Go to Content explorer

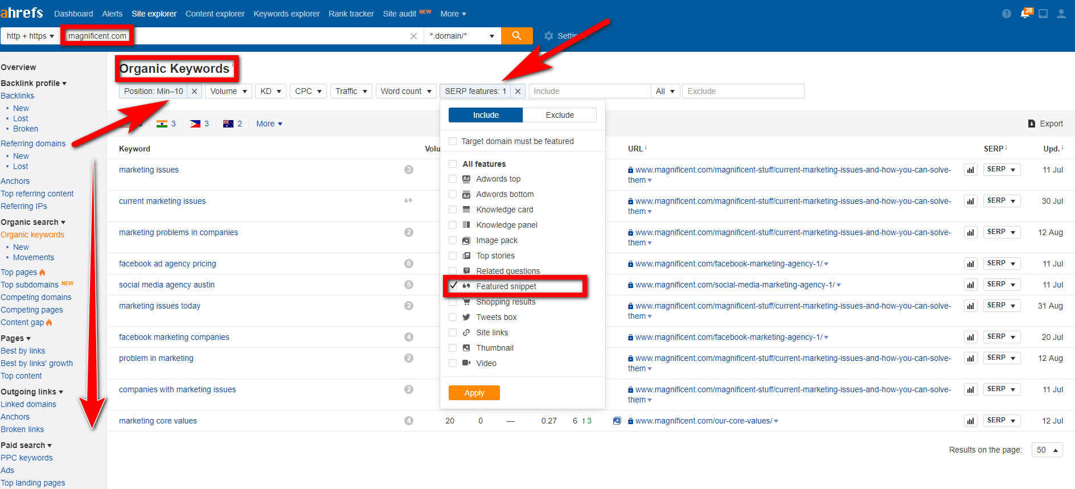point(215,14)
